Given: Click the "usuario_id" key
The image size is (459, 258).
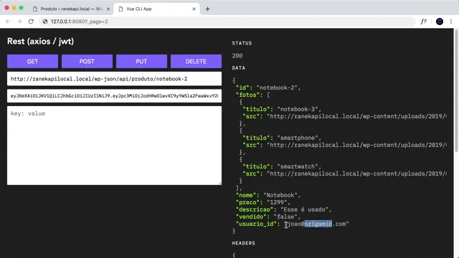Looking at the screenshot, I should pos(256,224).
